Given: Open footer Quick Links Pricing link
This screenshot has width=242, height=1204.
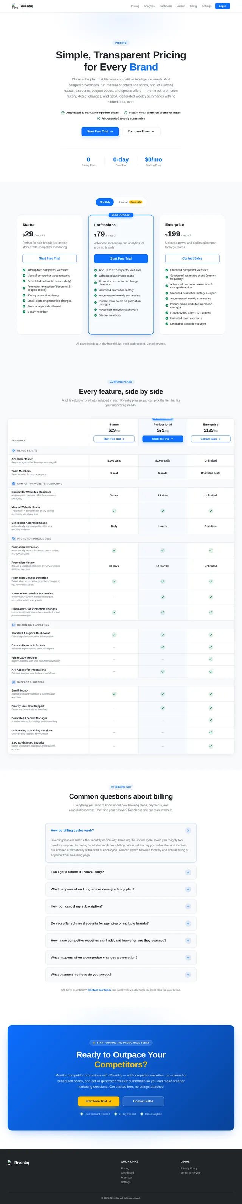Looking at the screenshot, I should [125, 1168].
